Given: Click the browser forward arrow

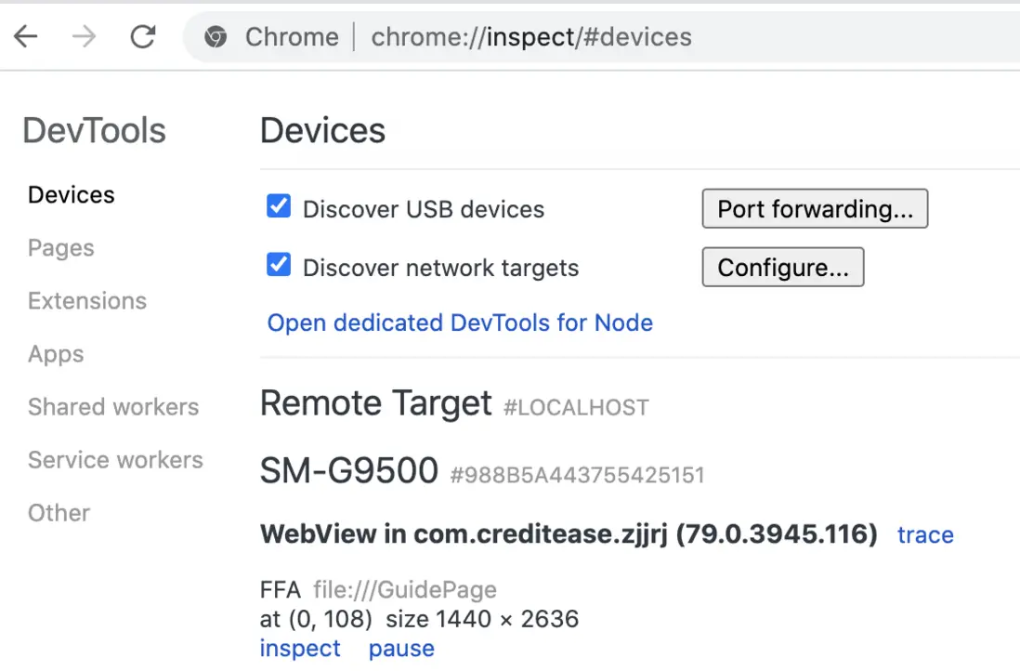Looking at the screenshot, I should pyautogui.click(x=84, y=37).
